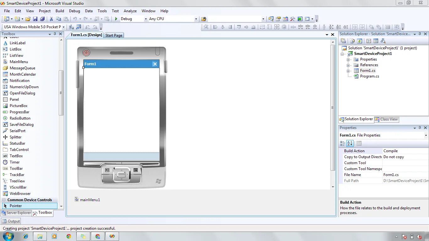Click the Start Page green arrow icon
This screenshot has width=429, height=241.
coord(300,19)
